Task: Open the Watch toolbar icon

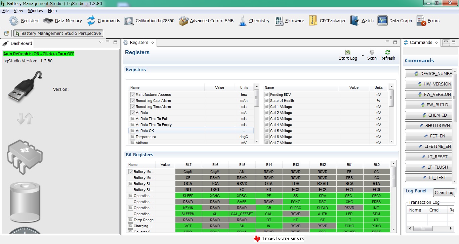Action: coord(354,21)
